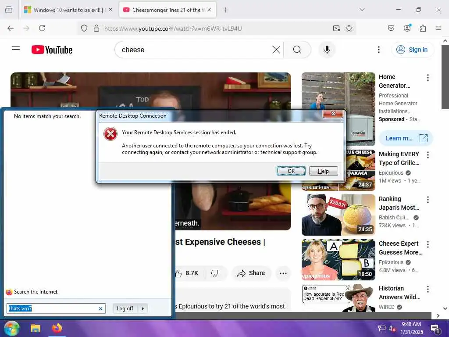Screen dimensions: 449x337
Task: Open 'Making EVERY Type of Grille...' video
Action: [x=399, y=158]
